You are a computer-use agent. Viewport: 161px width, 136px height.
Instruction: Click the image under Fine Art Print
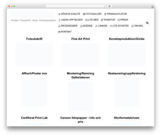80,55
